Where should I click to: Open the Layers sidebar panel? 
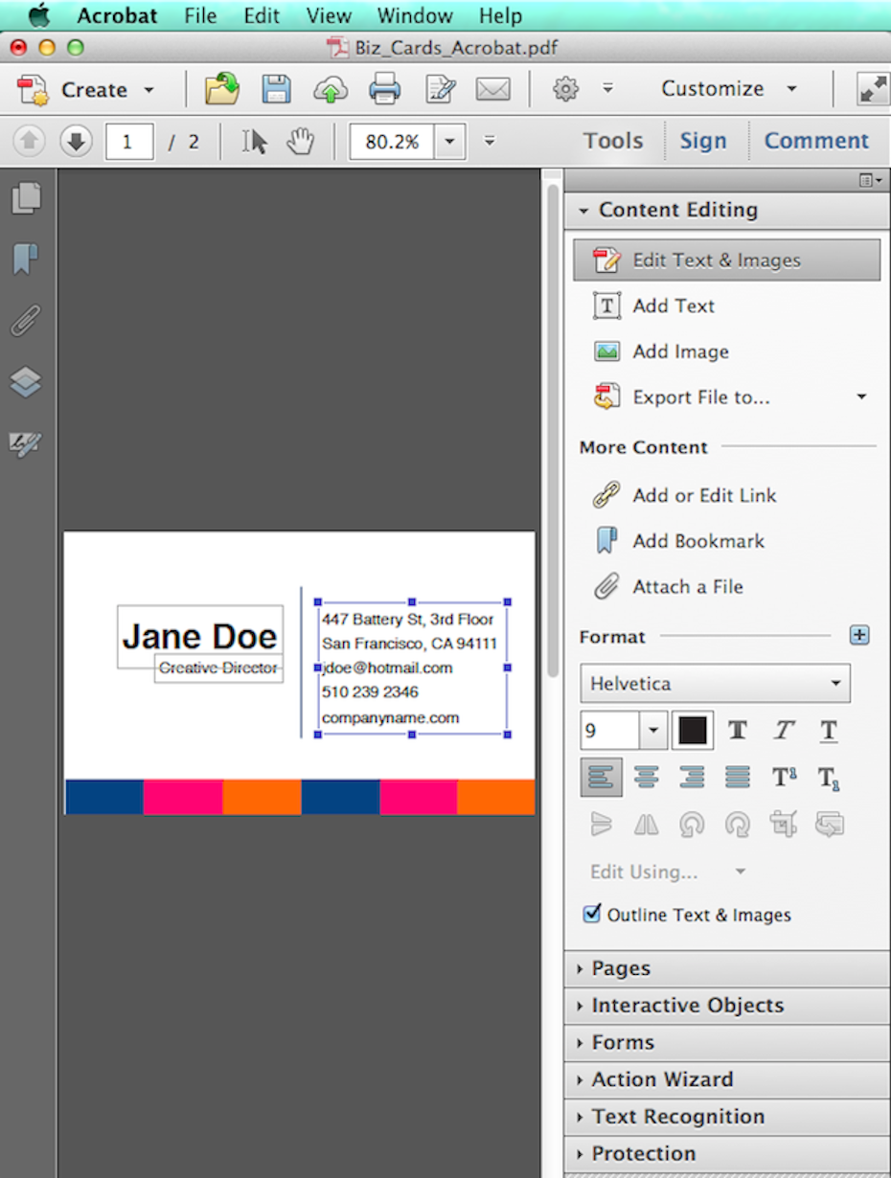(x=26, y=382)
